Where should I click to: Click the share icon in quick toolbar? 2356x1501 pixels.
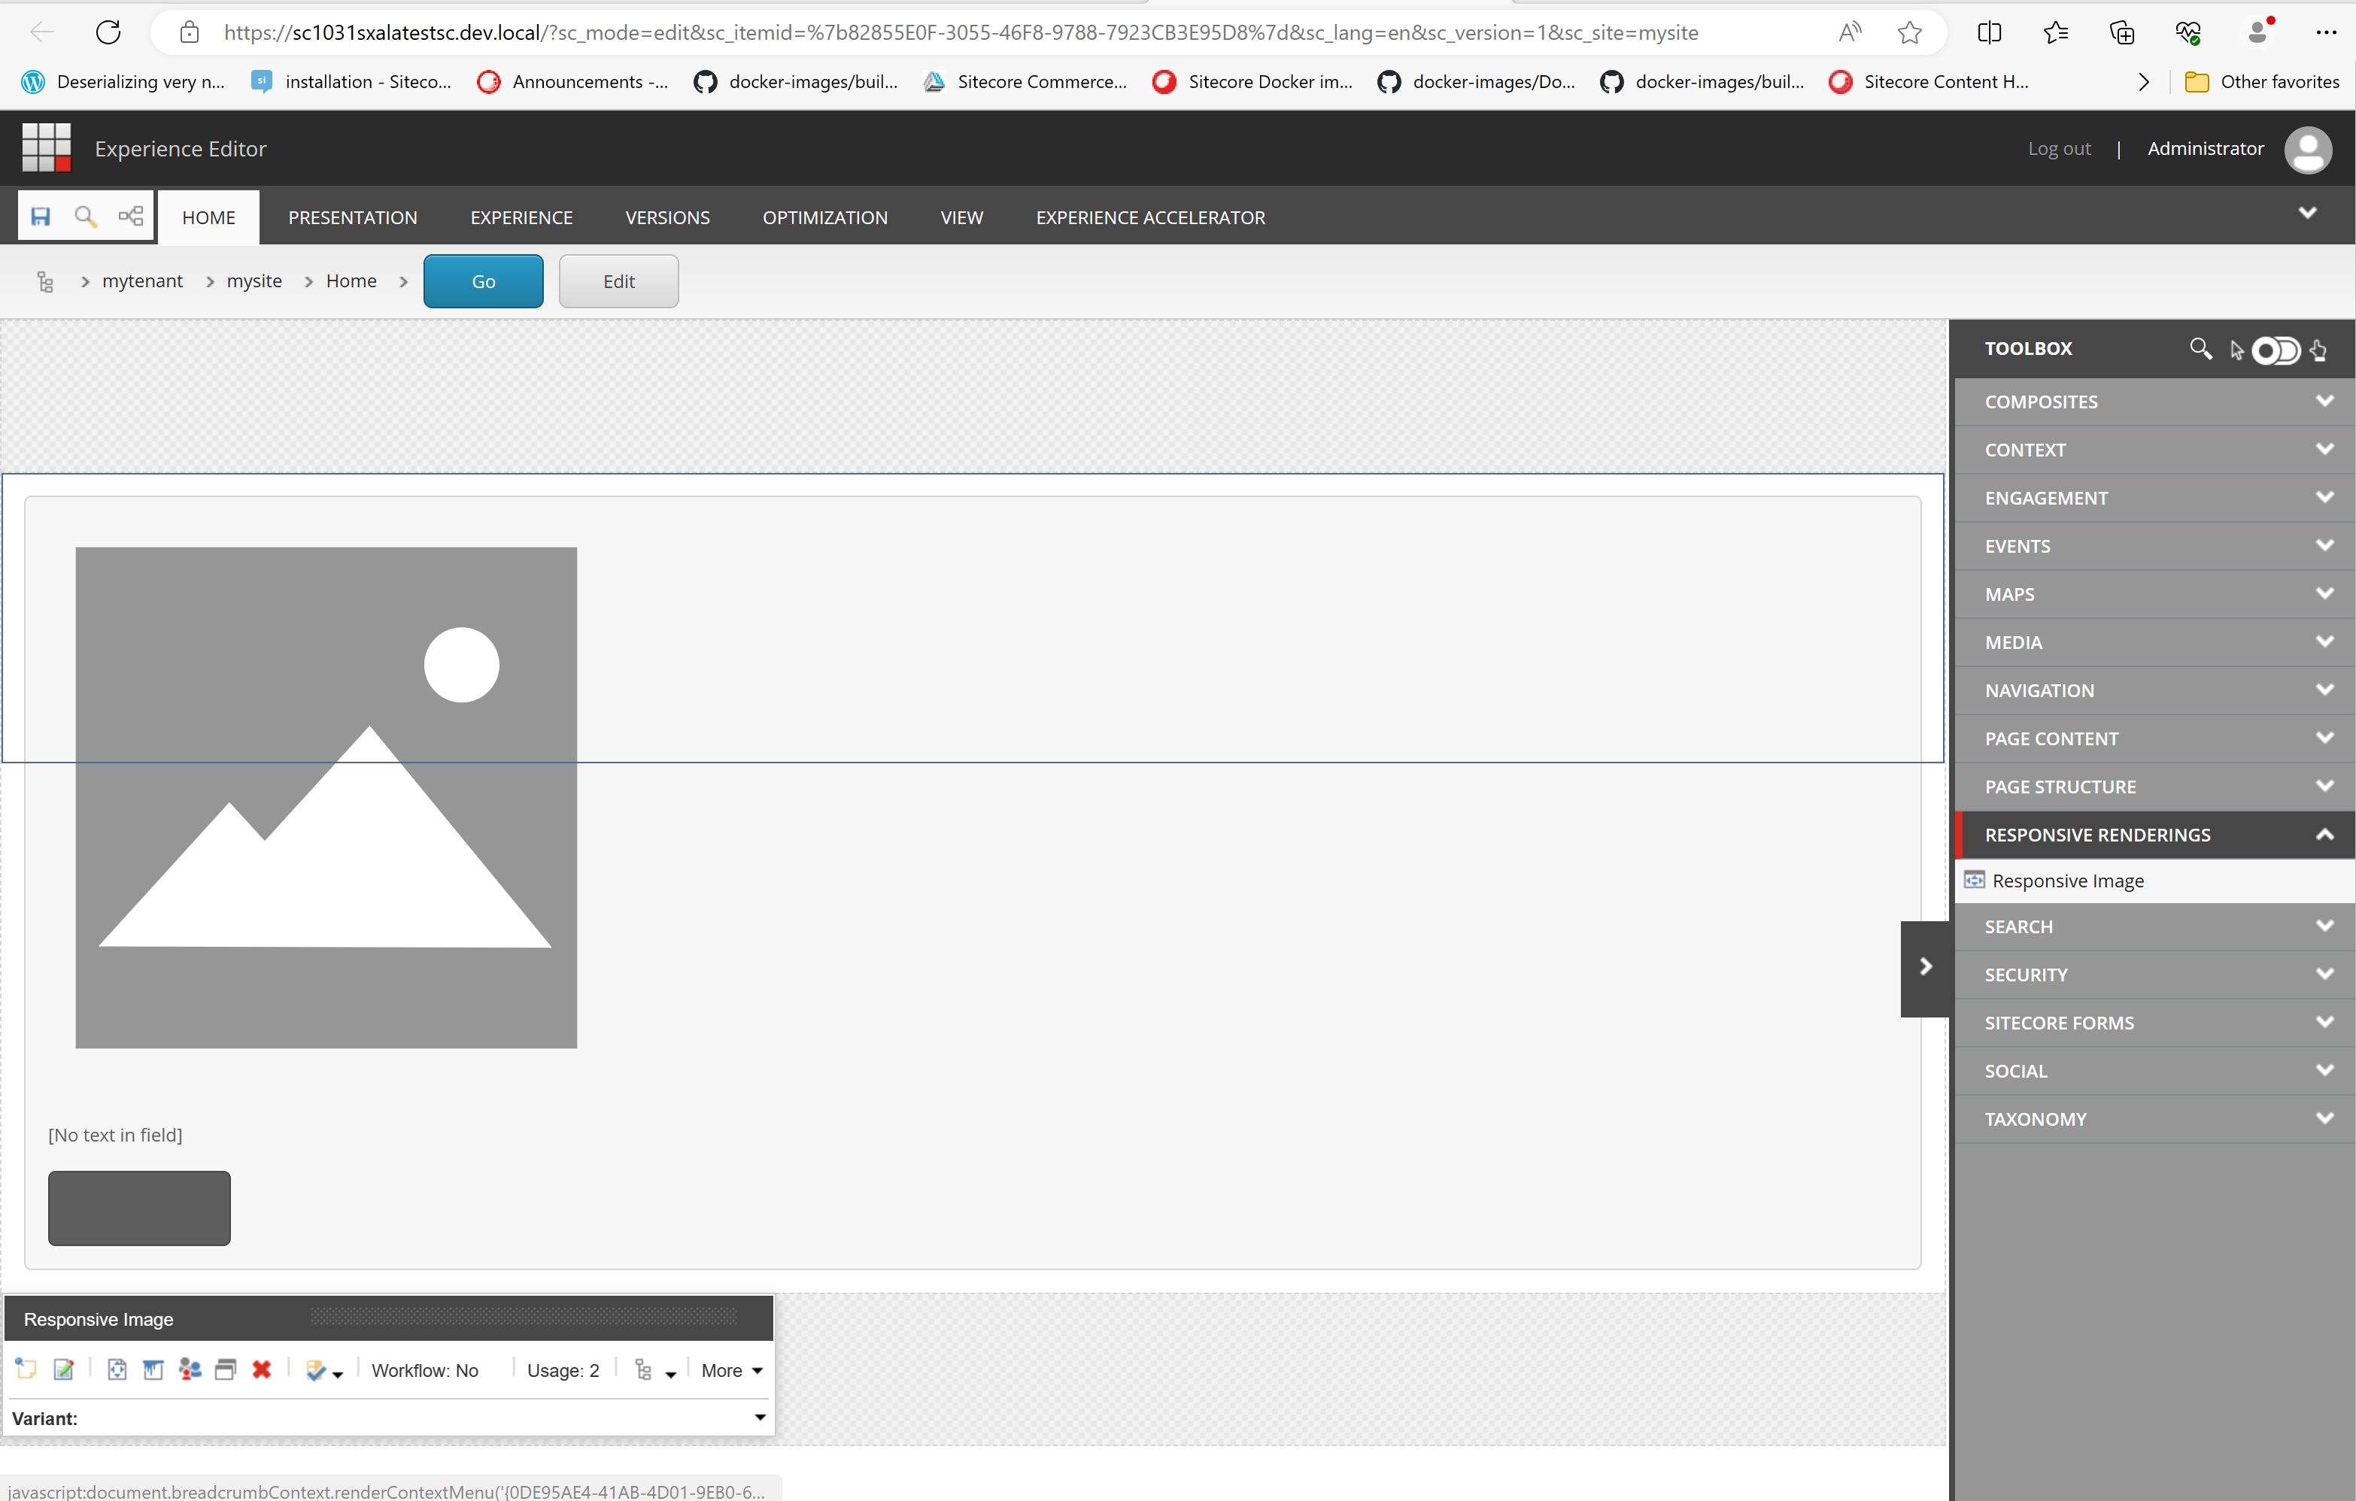click(x=130, y=216)
